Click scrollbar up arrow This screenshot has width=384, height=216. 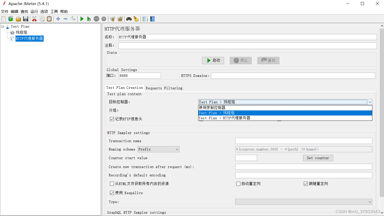pos(382,26)
